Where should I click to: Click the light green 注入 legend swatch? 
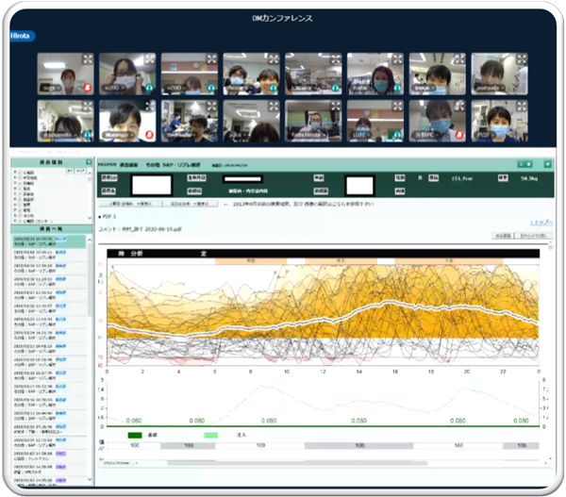click(210, 436)
